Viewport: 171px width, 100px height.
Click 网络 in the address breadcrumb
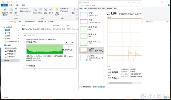pyautogui.click(x=20, y=22)
